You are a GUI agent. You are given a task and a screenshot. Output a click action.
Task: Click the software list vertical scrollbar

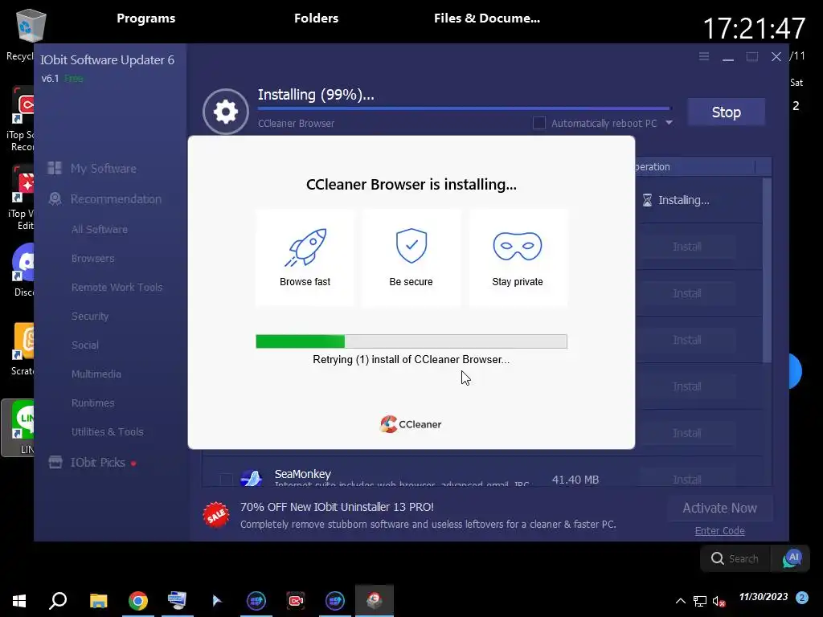767,270
